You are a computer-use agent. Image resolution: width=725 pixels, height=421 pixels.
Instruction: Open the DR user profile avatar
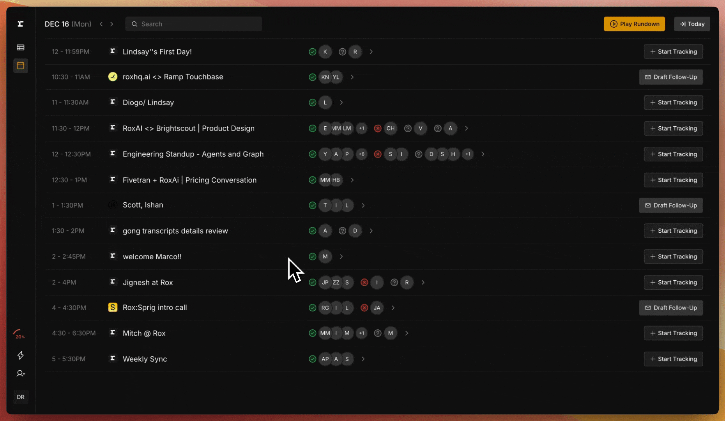(x=21, y=397)
